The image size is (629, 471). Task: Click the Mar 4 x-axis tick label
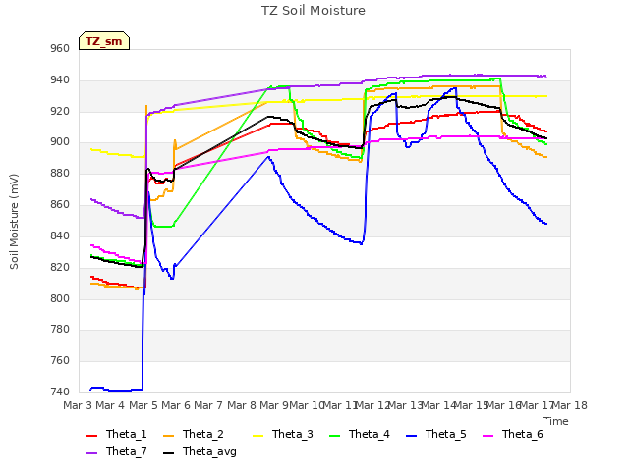point(110,405)
